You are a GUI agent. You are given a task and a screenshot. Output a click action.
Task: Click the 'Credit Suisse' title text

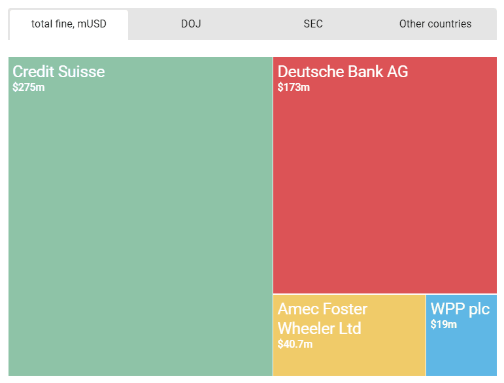click(59, 72)
